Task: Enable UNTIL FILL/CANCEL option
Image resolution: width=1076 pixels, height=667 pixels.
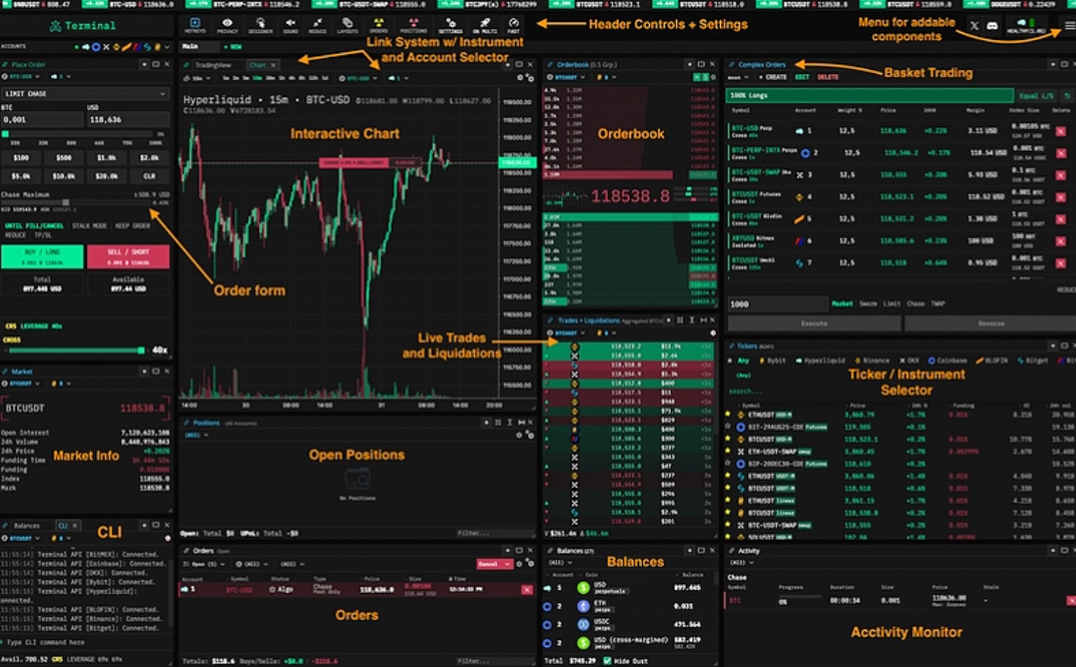Action: tap(34, 226)
